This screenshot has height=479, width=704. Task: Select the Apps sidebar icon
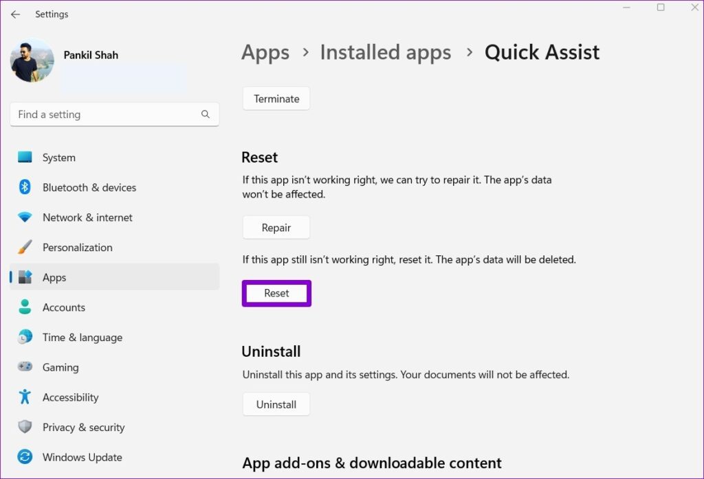coord(24,277)
